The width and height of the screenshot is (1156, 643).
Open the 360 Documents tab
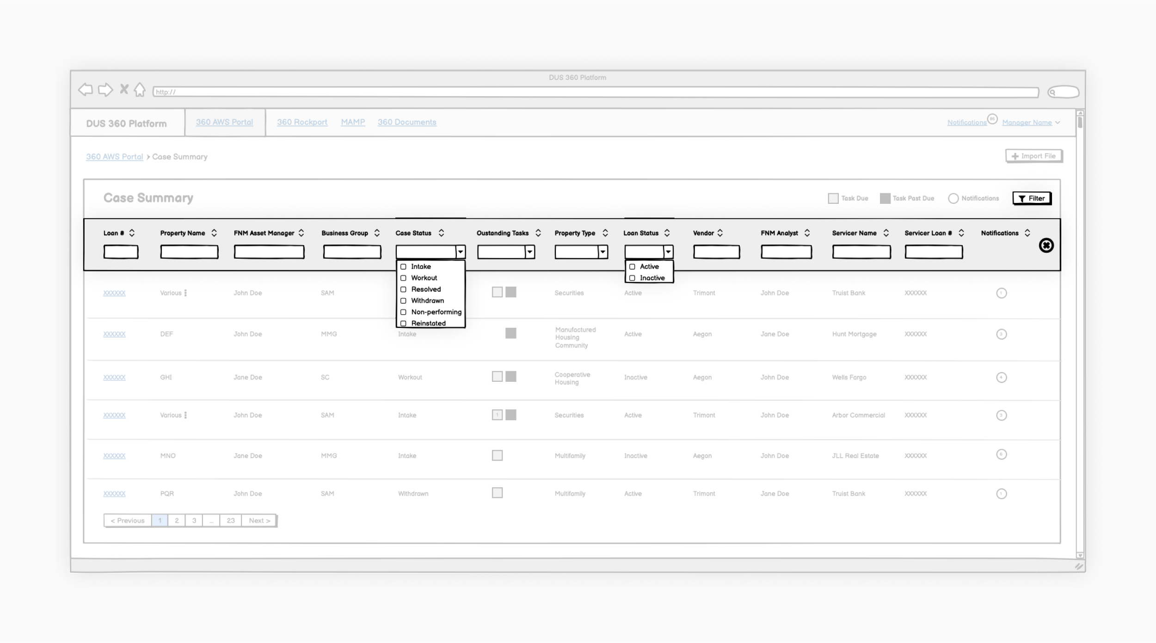(x=406, y=122)
